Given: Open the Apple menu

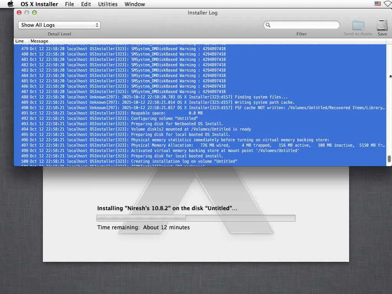Looking at the screenshot, I should tap(10, 4).
